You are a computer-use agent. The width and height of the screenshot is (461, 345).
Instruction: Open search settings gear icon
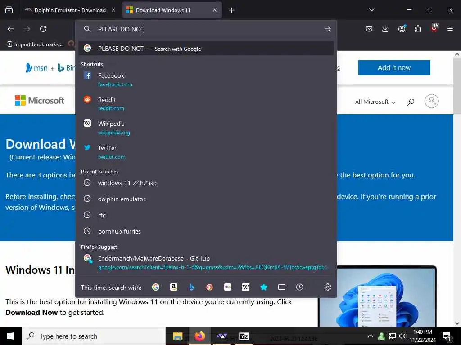(328, 287)
